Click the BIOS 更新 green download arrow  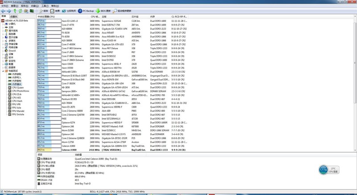pyautogui.click(x=103, y=11)
